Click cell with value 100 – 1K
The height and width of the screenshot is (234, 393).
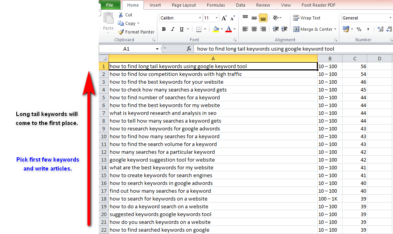tap(330, 199)
